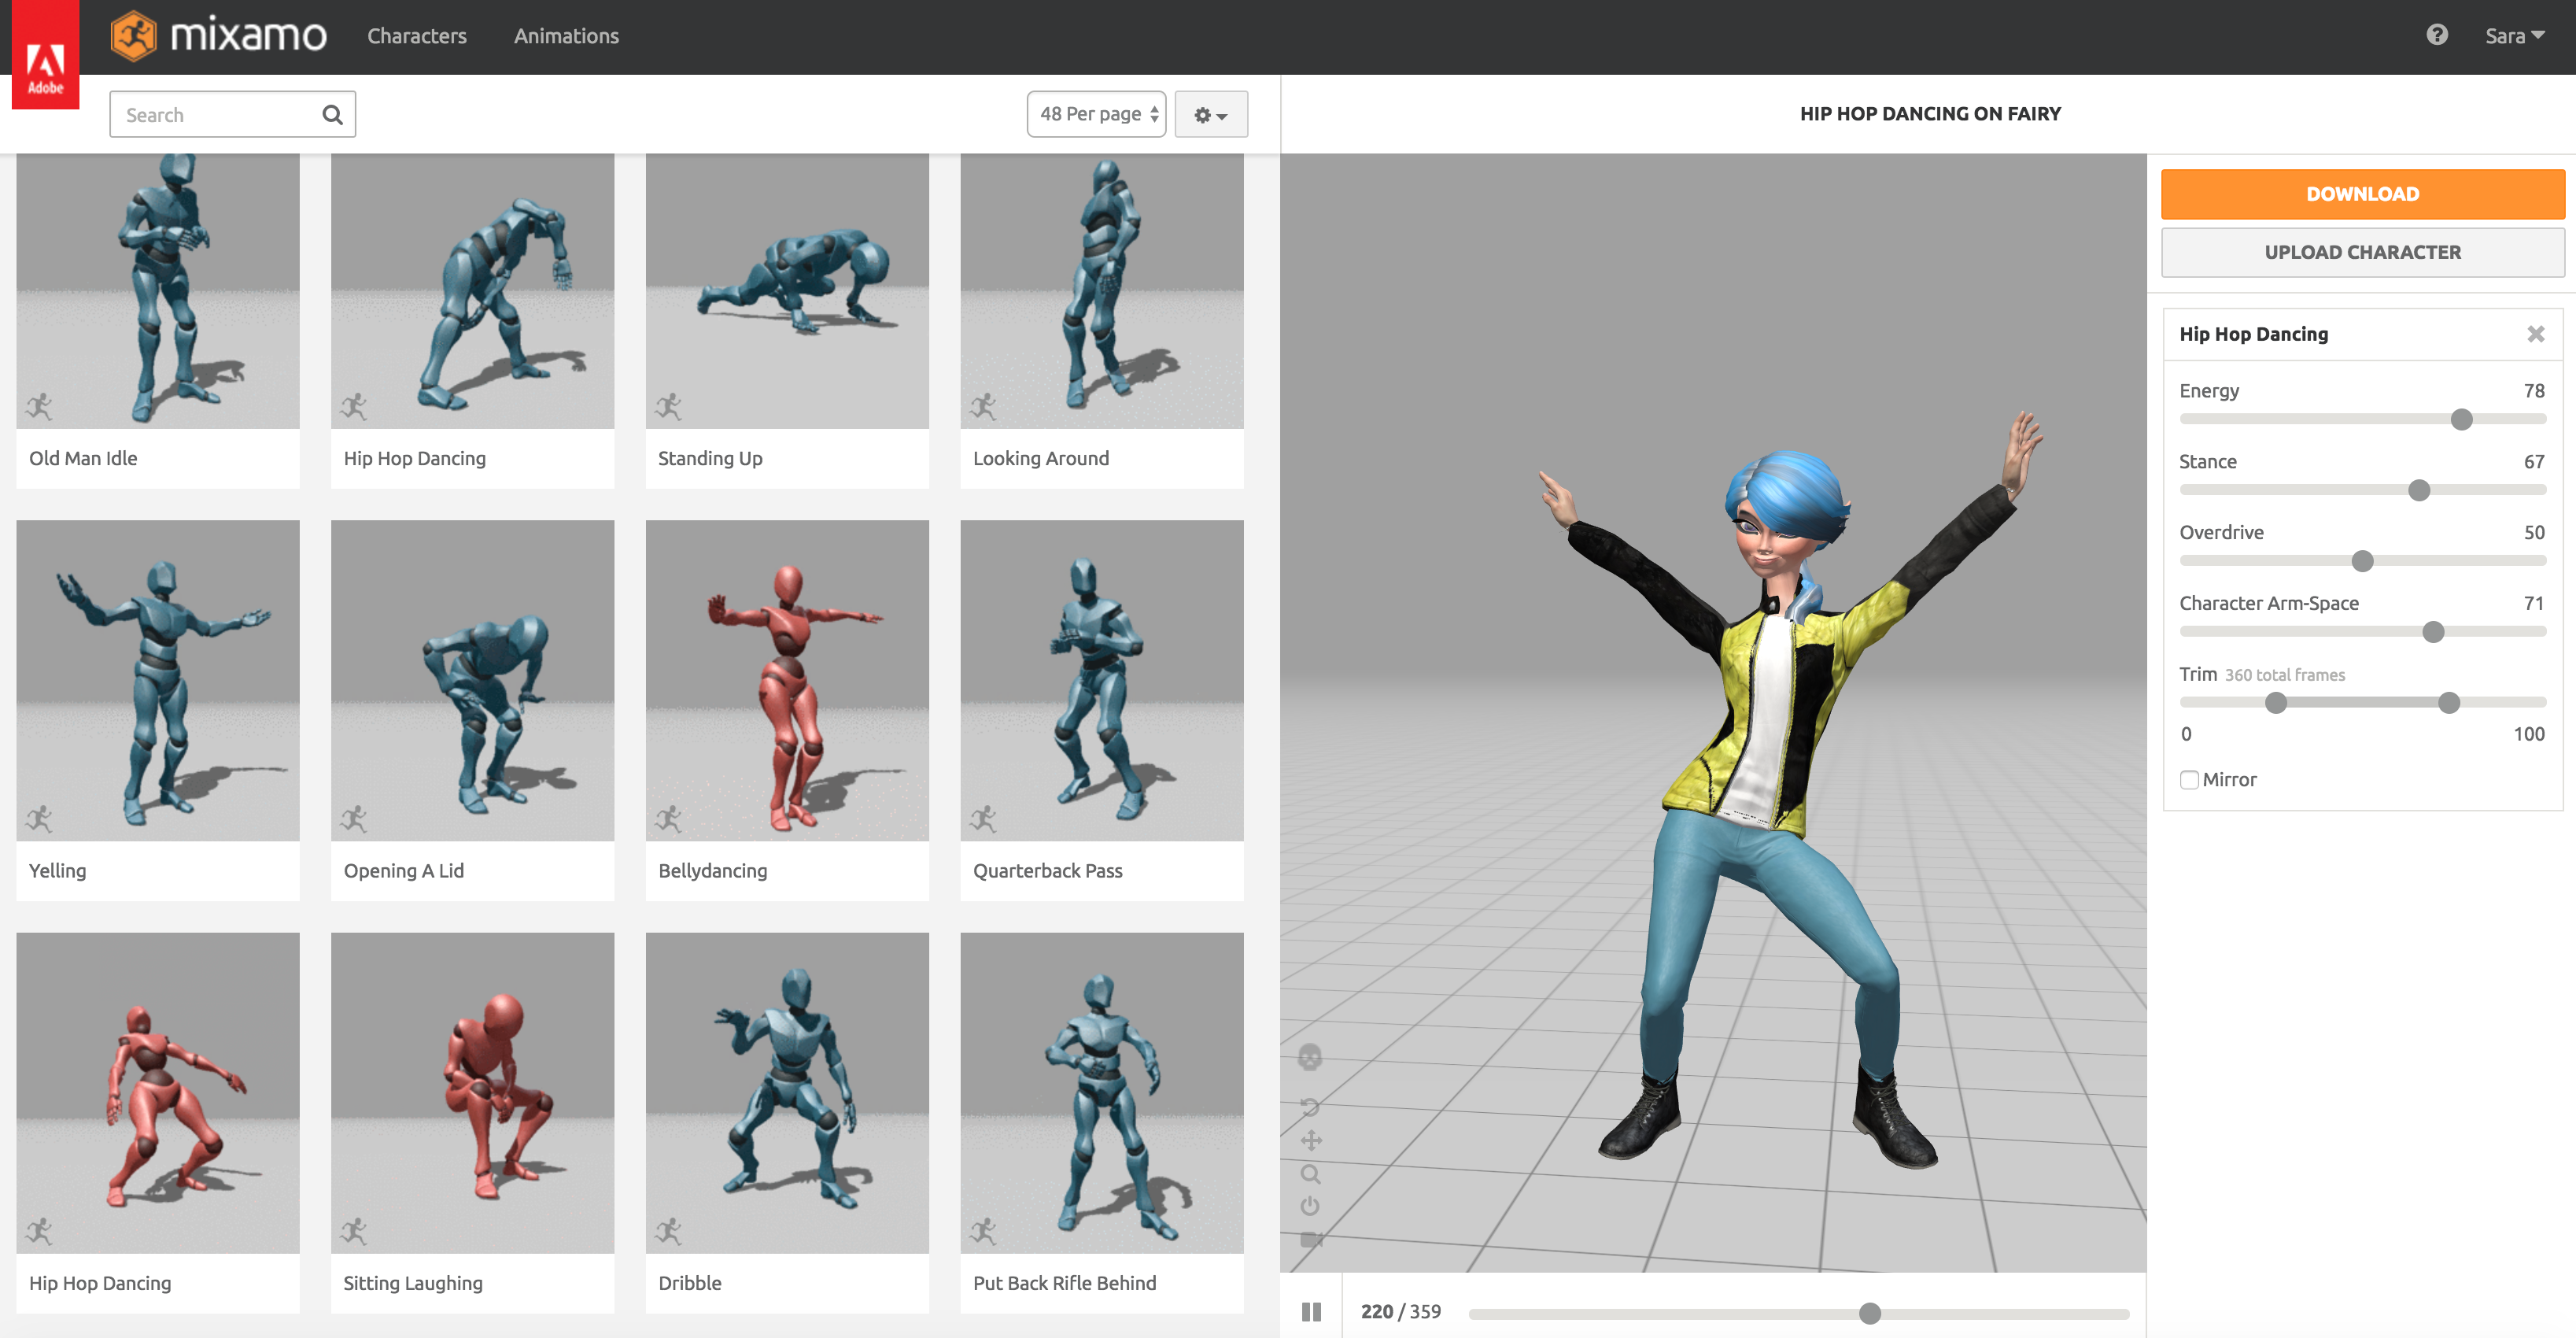
Task: Click the Adobe logo
Action: [x=45, y=55]
